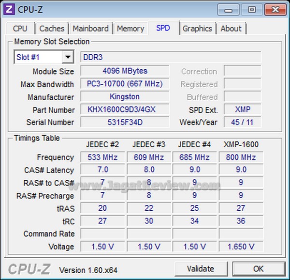The height and width of the screenshot is (280, 290).
Task: Show the Graphics tab
Action: 197,29
